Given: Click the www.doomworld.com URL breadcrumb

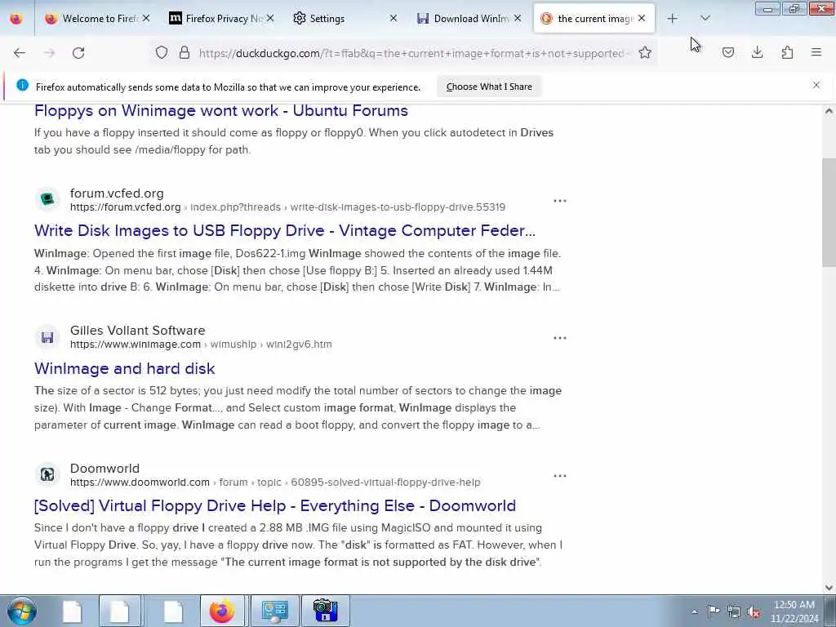Looking at the screenshot, I should point(275,482).
